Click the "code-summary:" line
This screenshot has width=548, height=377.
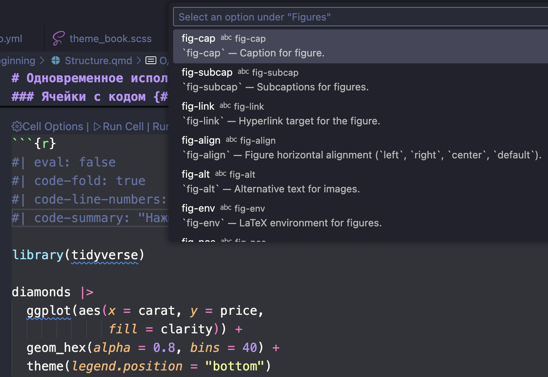[90, 218]
